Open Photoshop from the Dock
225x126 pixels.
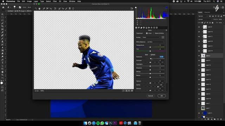[111, 123]
